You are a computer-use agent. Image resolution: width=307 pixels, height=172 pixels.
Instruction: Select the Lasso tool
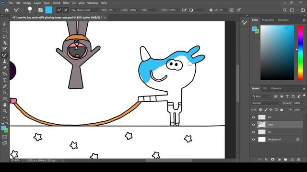click(x=5, y=36)
